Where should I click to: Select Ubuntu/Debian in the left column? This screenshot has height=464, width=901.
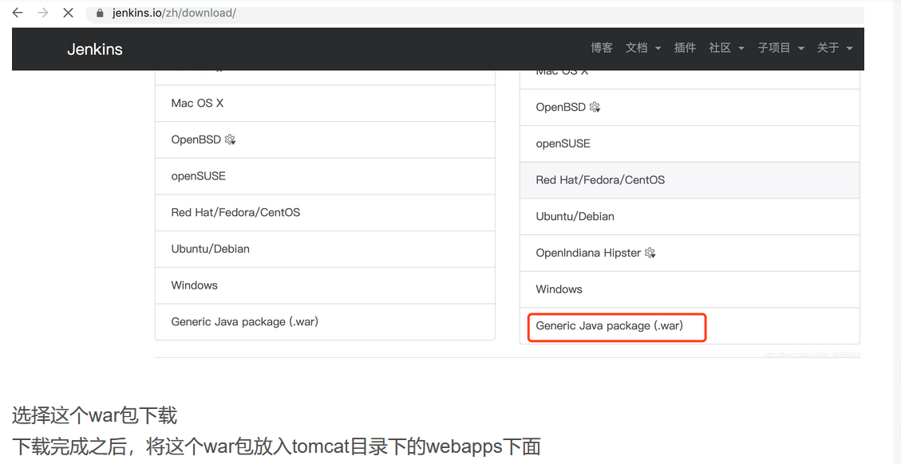tap(326, 249)
